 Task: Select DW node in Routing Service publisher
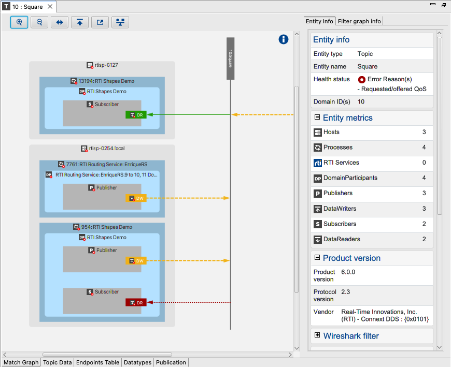(136, 198)
